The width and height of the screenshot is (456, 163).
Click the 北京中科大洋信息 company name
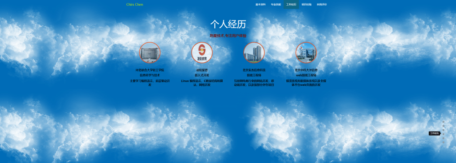306,70
